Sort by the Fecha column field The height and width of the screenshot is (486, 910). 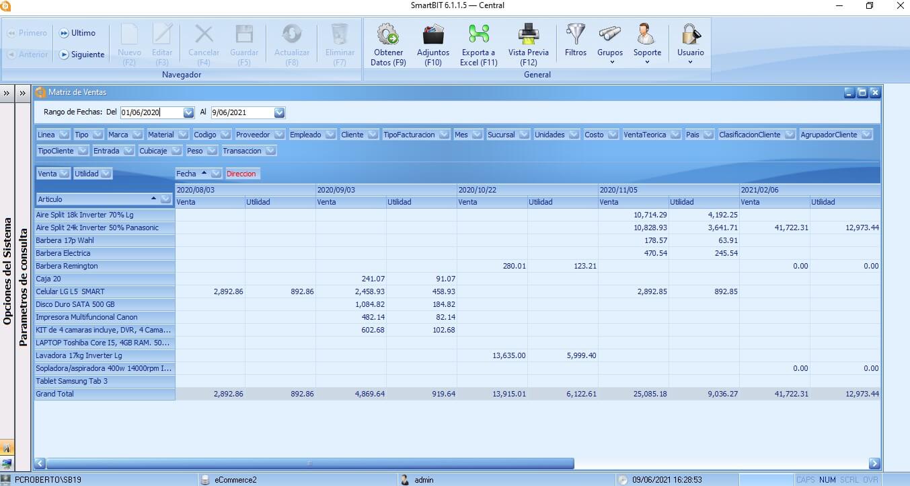[x=199, y=174]
